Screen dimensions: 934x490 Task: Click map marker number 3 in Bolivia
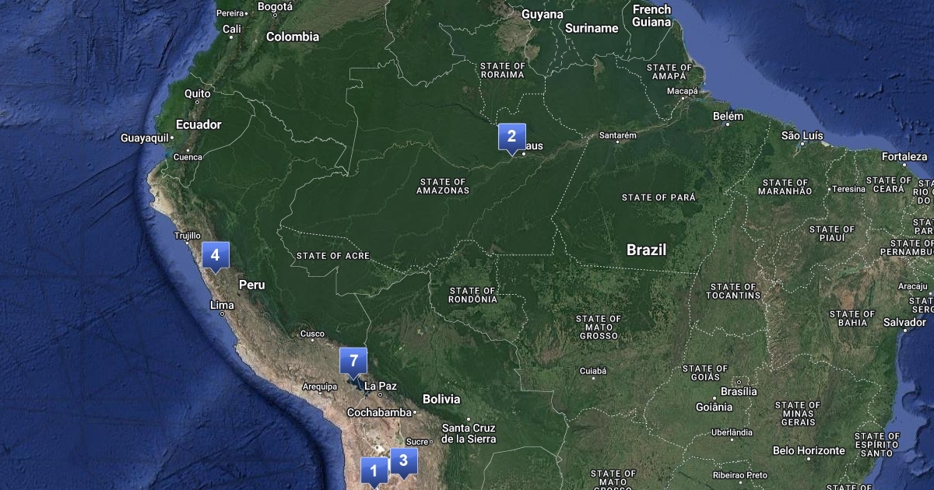(x=403, y=460)
